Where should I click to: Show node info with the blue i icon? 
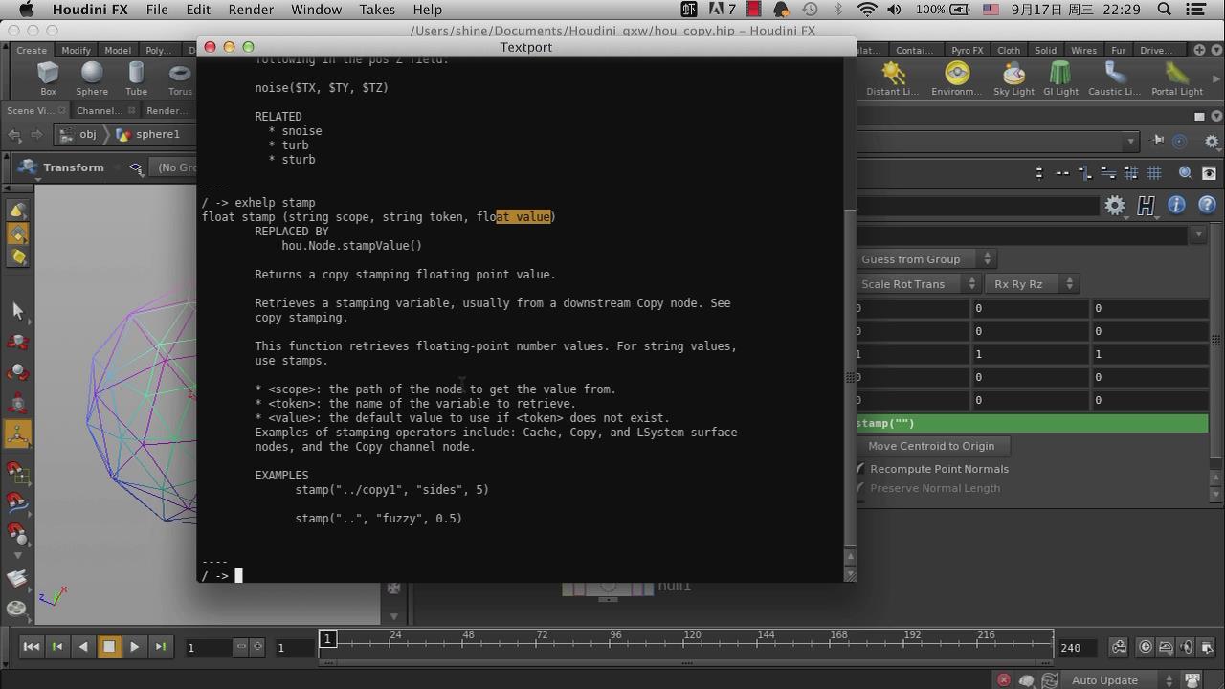(1177, 205)
